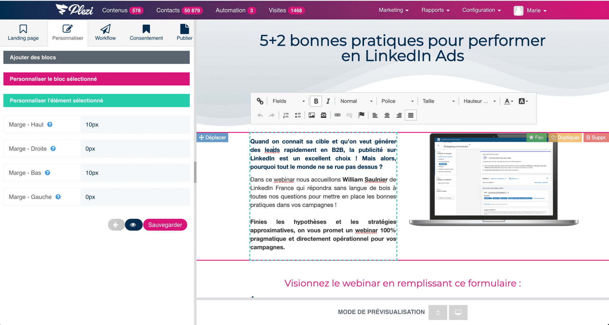The height and width of the screenshot is (325, 609).
Task: Show help for Marge - Haut
Action: point(50,124)
